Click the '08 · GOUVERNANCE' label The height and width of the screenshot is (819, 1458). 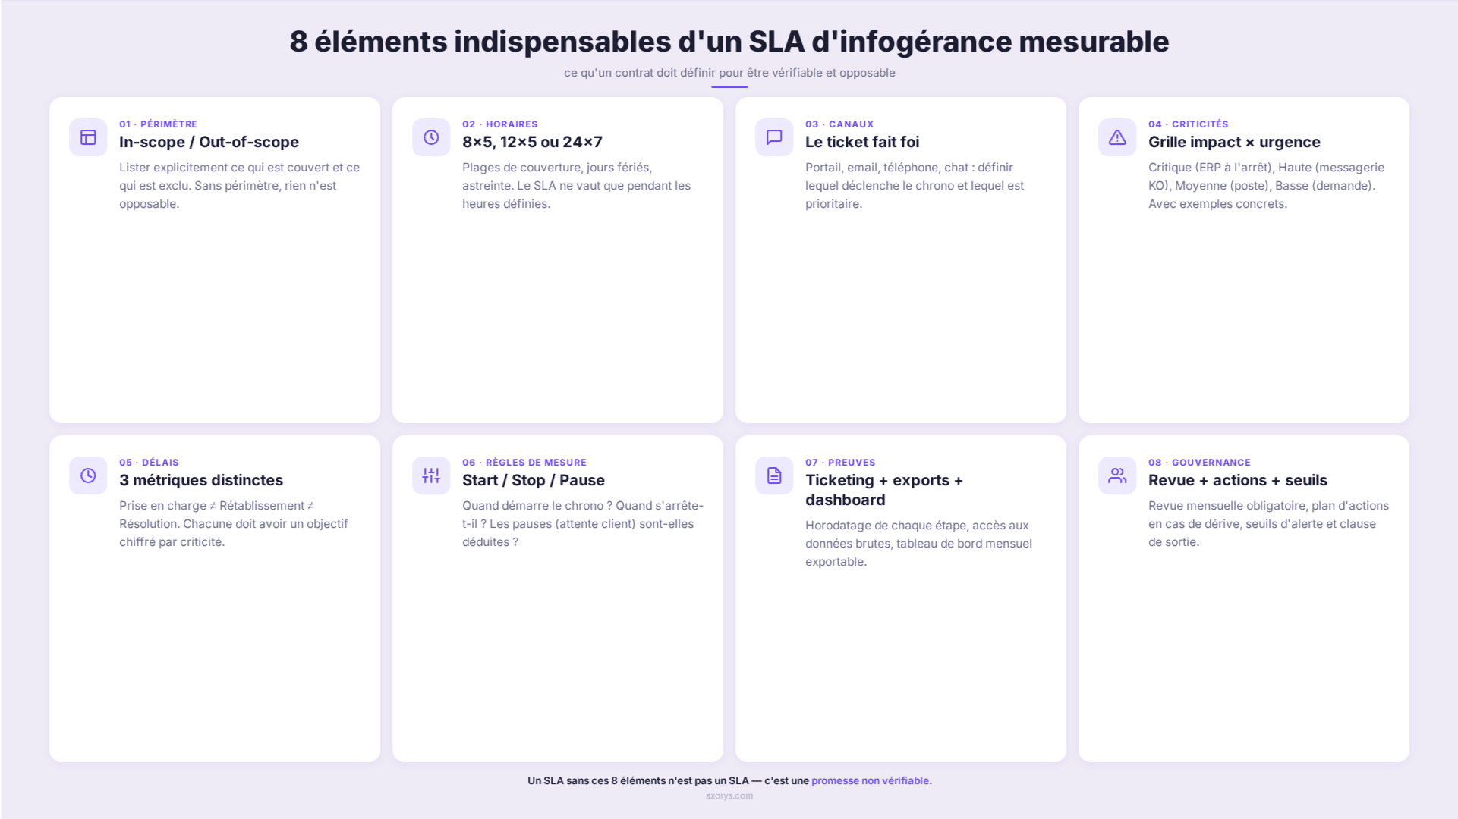pyautogui.click(x=1199, y=463)
